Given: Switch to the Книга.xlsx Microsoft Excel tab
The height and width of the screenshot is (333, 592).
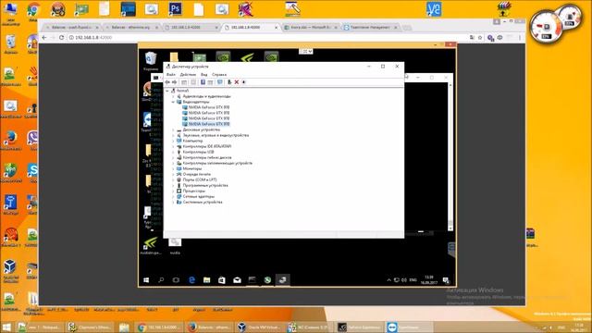Looking at the screenshot, I should pos(311,27).
